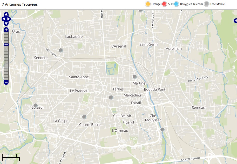This screenshot has height=164, width=237.
Task: Select the antenna marker above Martinet
Action: tap(135, 77)
